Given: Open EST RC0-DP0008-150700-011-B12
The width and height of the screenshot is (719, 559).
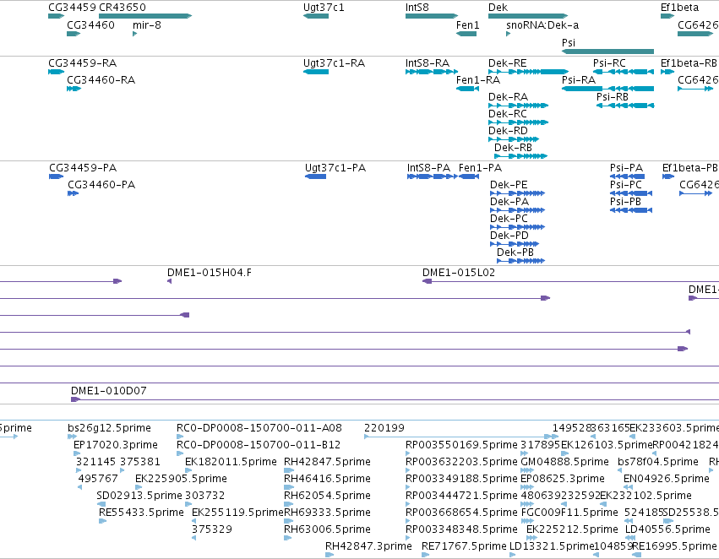Looking at the screenshot, I should pyautogui.click(x=180, y=453).
